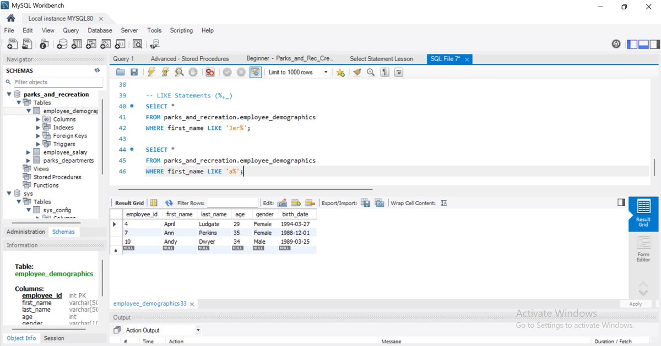Viewport: 661px width, 346px height.
Task: Toggle Wrap Cell Content in the result grid
Action: 444,203
